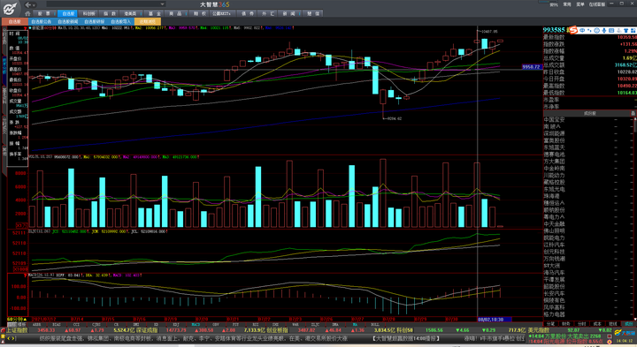This screenshot has height=347, width=637.
Task: Switch to the 科创板 tab
Action: [88, 13]
